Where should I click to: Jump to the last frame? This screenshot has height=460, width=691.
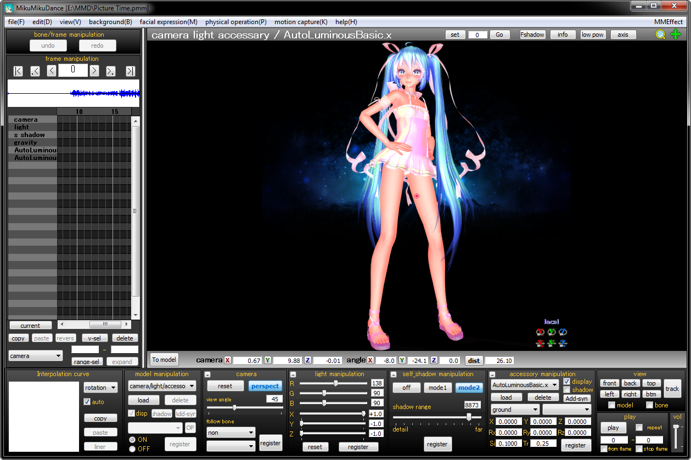coord(130,71)
